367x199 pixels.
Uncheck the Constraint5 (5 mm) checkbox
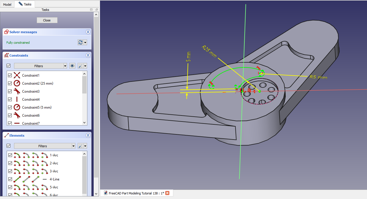(10, 108)
